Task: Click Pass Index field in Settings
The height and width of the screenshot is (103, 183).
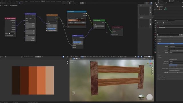Action: pyautogui.click(x=176, y=72)
